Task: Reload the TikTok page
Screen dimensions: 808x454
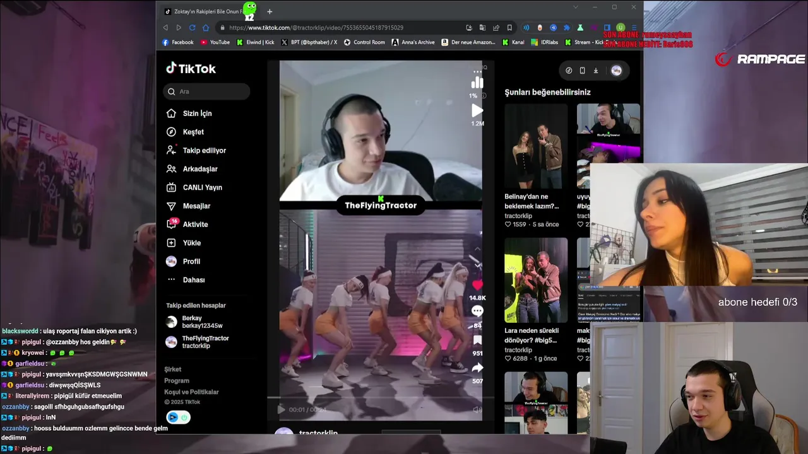Action: coord(192,28)
